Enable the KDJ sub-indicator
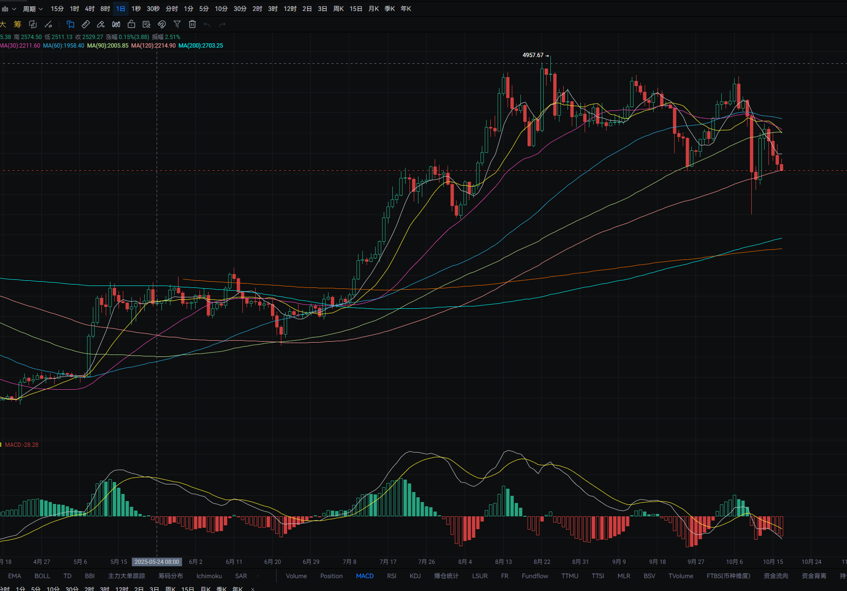 pyautogui.click(x=415, y=576)
